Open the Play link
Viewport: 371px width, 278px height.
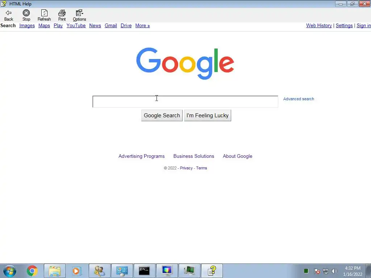(58, 26)
